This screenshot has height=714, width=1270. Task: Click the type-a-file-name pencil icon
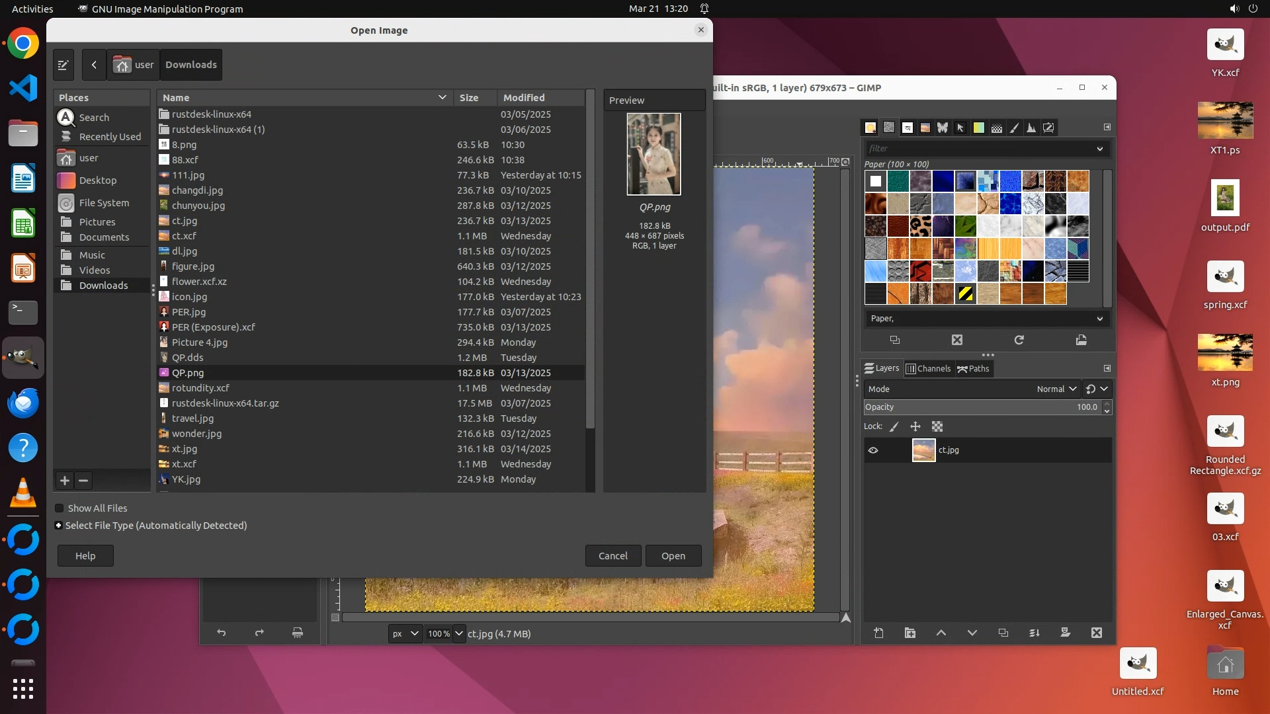[63, 65]
